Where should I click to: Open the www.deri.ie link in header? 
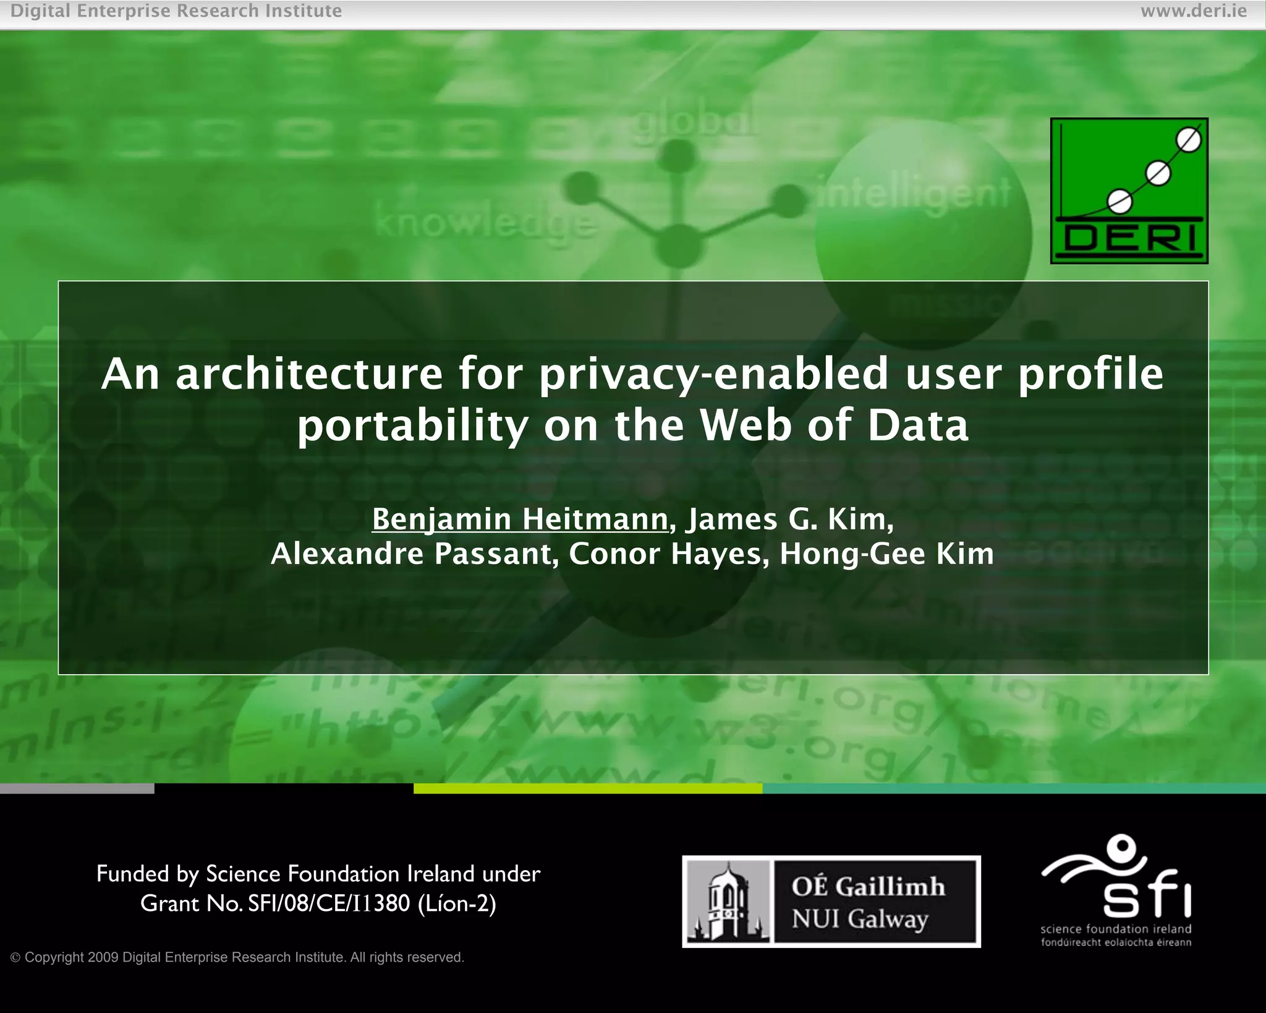[1194, 11]
